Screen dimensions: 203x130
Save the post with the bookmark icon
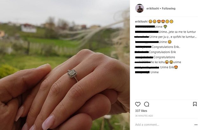tap(195, 104)
